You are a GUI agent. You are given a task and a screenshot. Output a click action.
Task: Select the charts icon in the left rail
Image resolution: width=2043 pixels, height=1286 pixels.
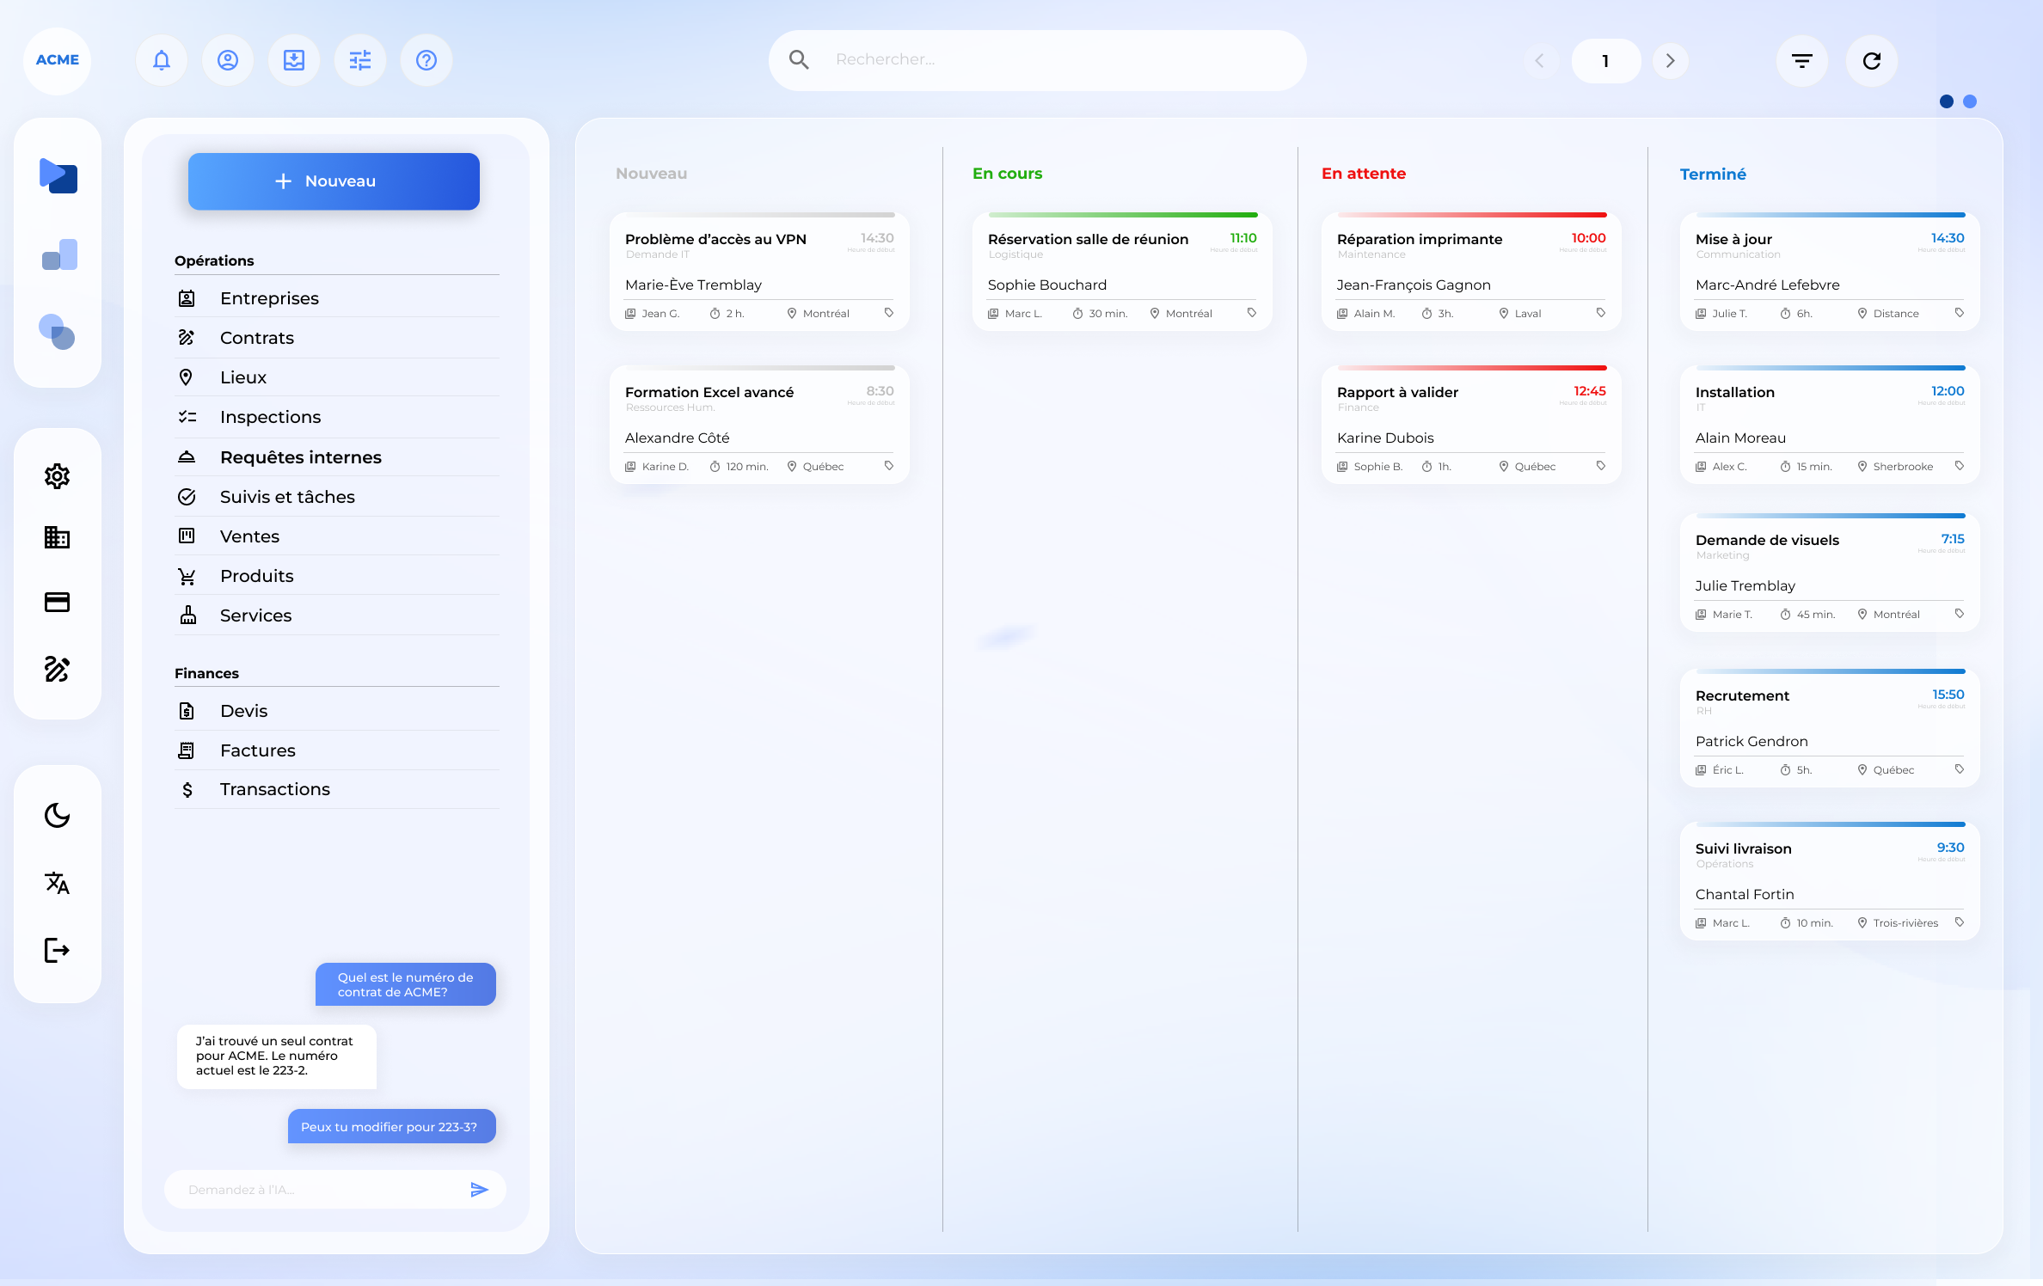58,254
